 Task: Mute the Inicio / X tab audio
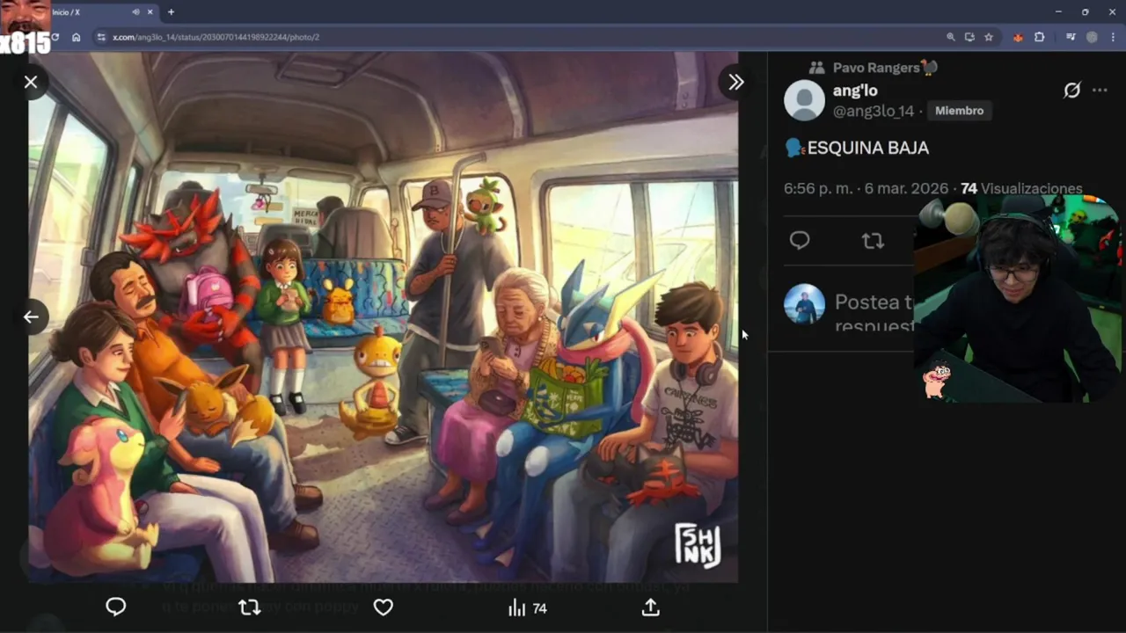click(x=135, y=12)
